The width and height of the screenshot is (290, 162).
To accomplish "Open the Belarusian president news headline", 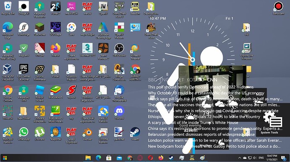I will pyautogui.click(x=201, y=134).
